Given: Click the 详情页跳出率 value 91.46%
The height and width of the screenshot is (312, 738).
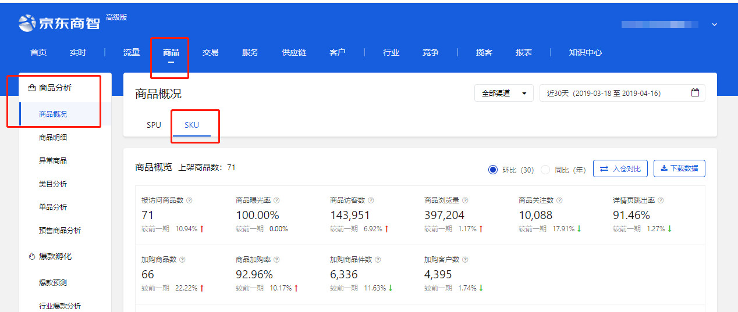Looking at the screenshot, I should coord(631,215).
